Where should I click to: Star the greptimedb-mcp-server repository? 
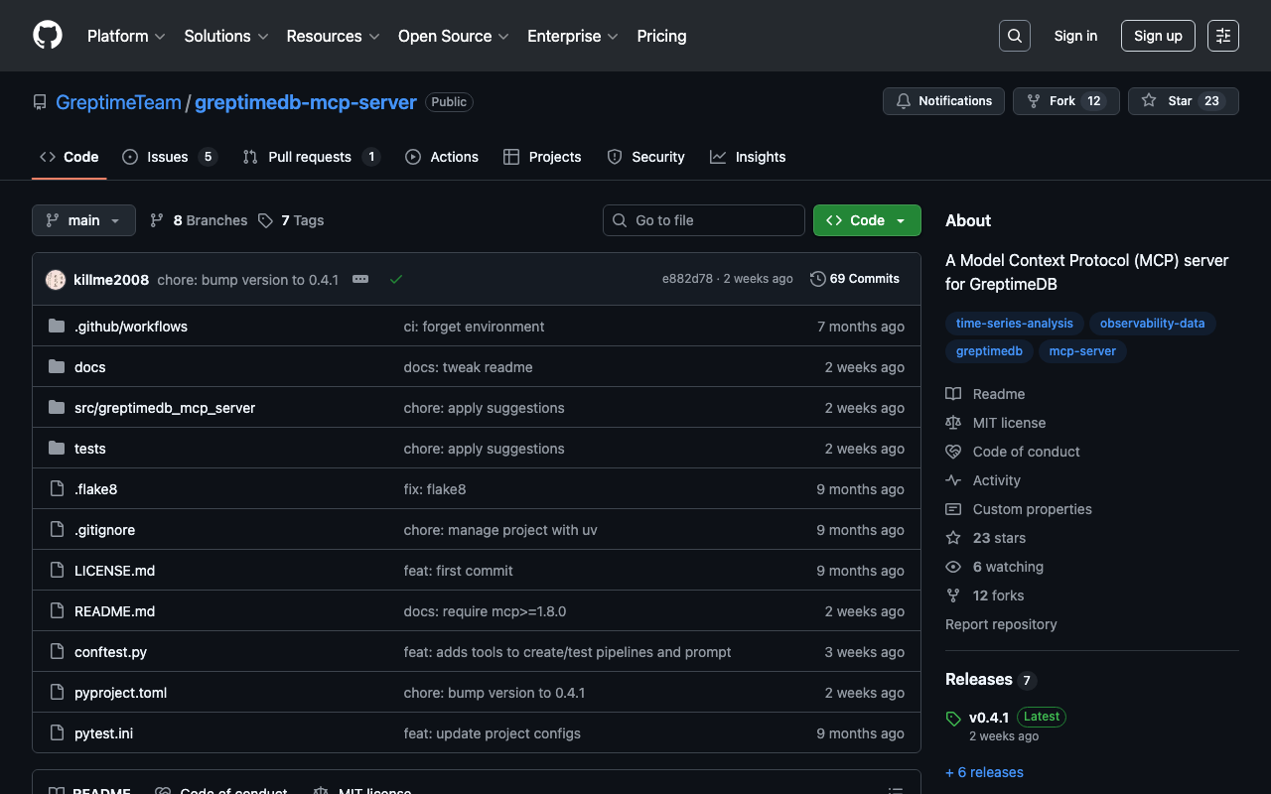pyautogui.click(x=1183, y=101)
